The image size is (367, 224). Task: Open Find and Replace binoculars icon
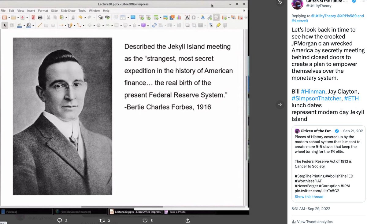(x=100, y=17)
